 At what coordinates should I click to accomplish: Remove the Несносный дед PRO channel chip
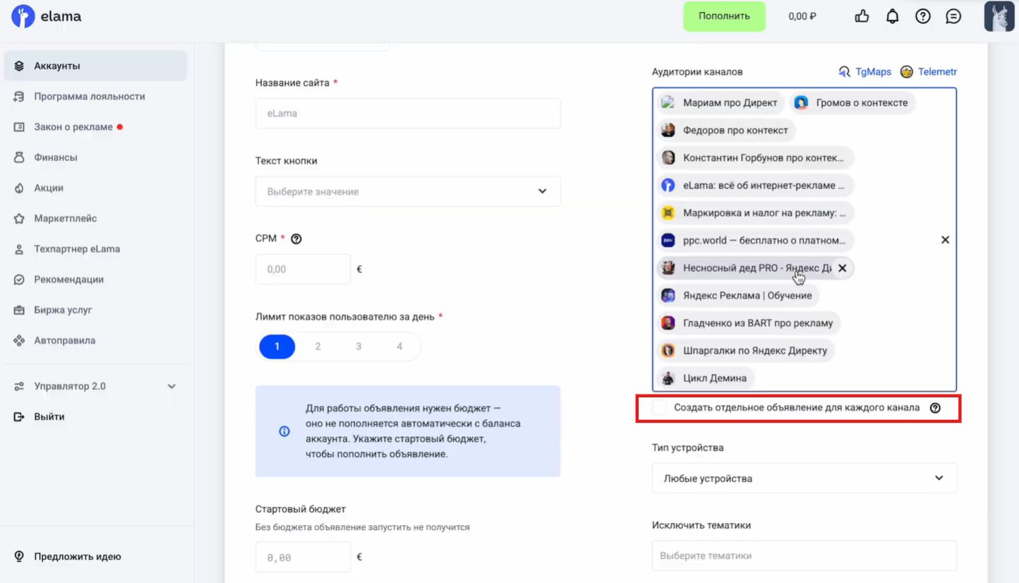pyautogui.click(x=842, y=268)
